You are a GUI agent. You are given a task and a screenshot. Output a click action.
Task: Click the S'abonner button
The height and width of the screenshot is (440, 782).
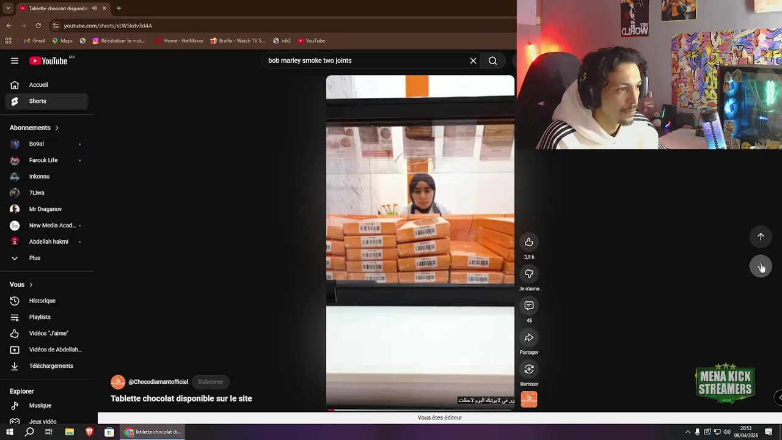pos(210,382)
